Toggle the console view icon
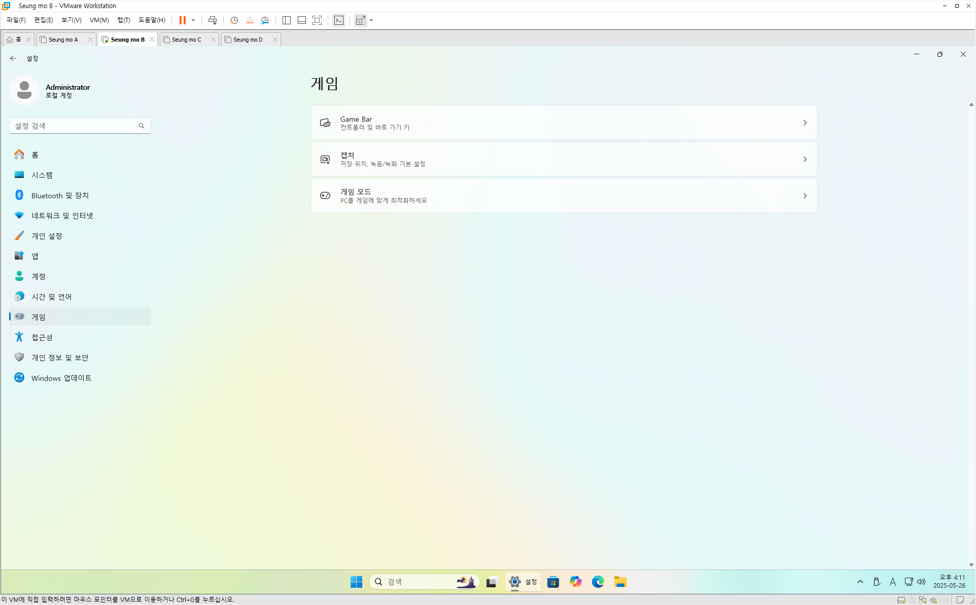 click(x=339, y=20)
